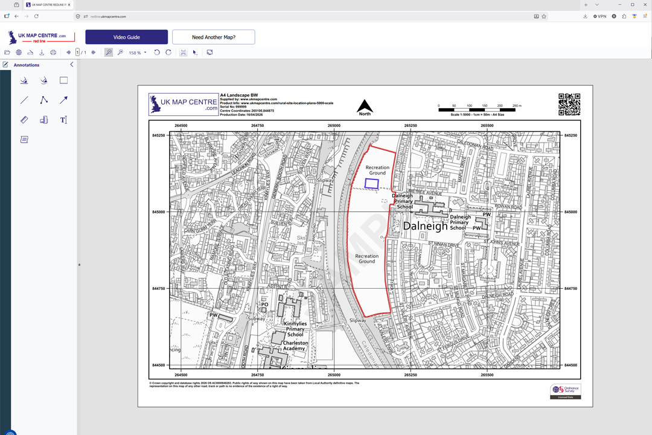
Task: Select the polyline annotation tool
Action: click(43, 100)
